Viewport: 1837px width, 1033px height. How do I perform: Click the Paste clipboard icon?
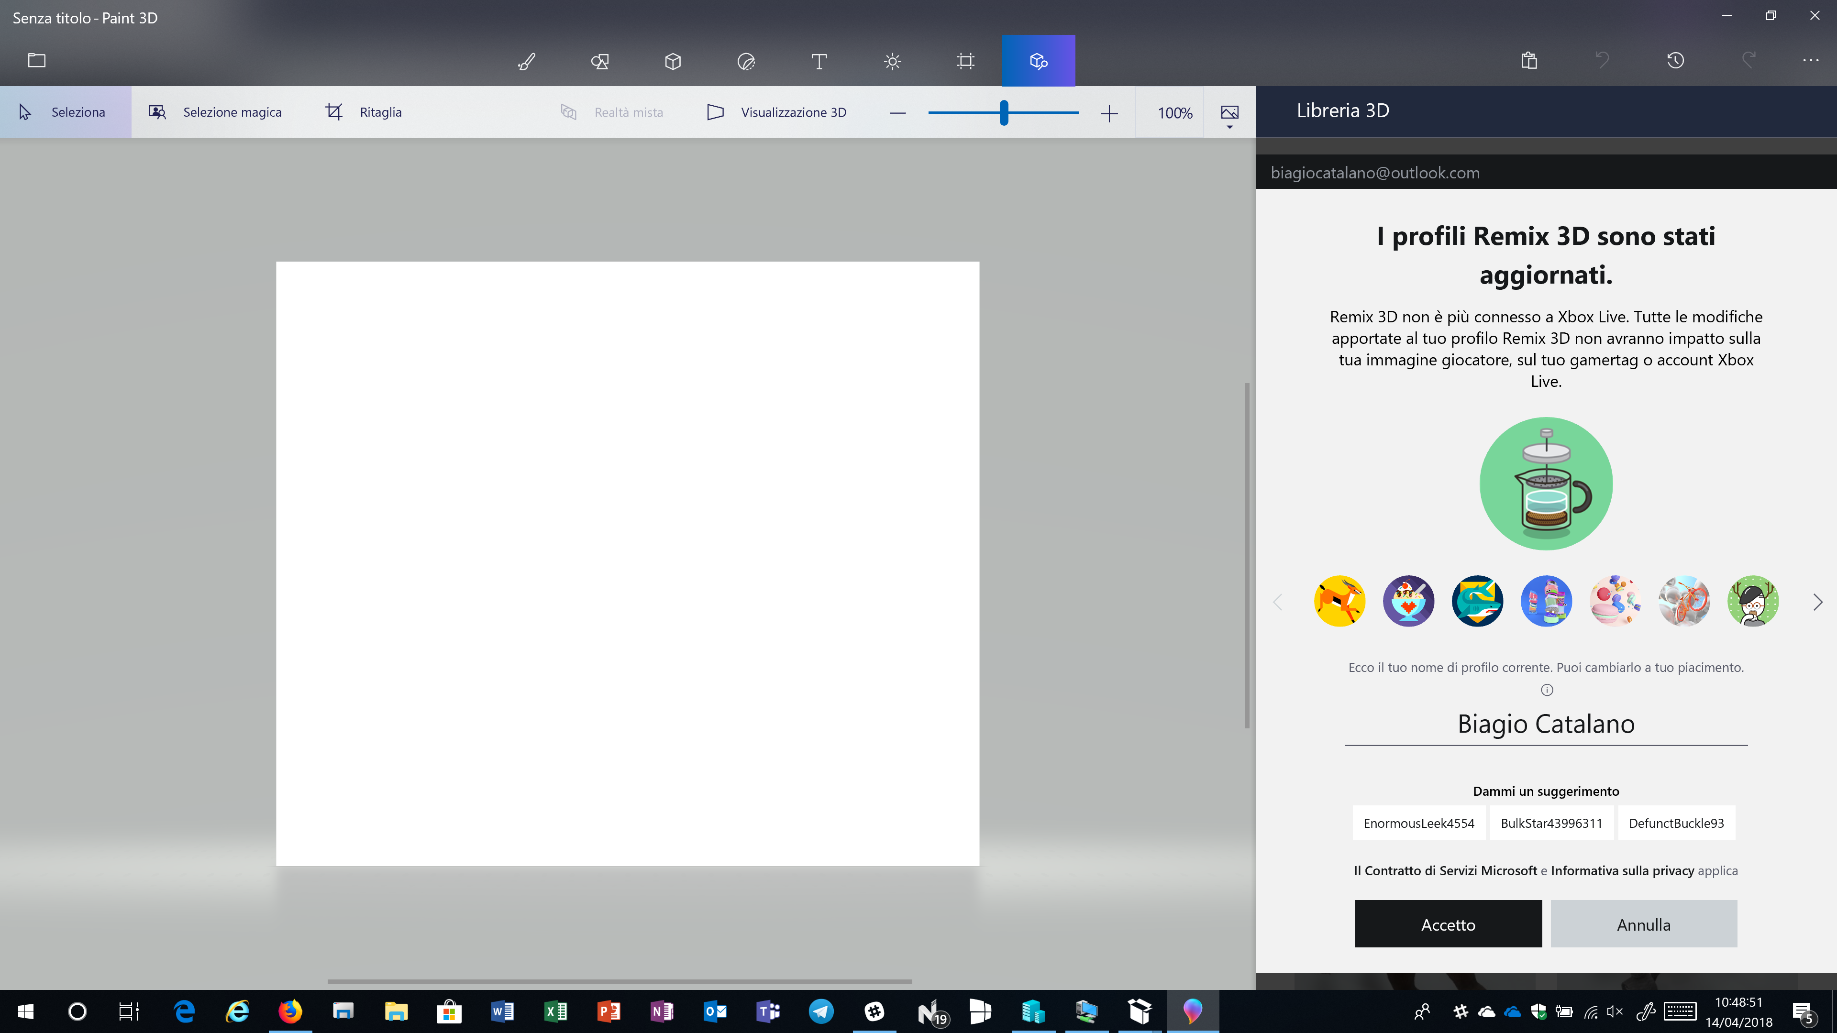click(1528, 61)
